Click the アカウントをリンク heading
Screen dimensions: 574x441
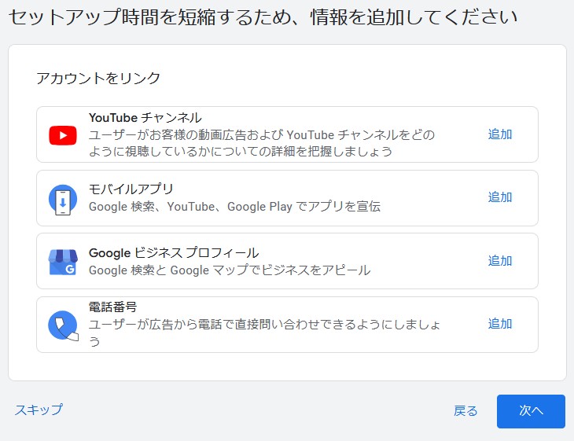98,79
